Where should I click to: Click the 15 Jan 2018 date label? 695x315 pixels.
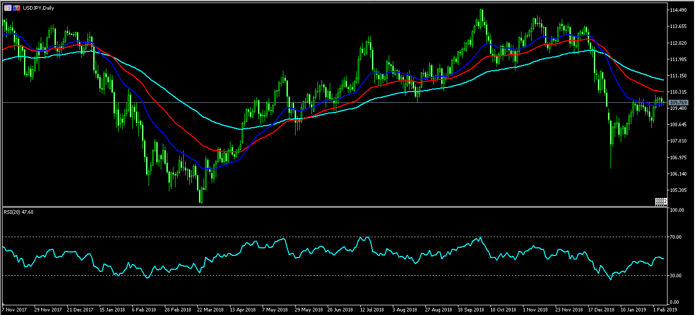[112, 309]
